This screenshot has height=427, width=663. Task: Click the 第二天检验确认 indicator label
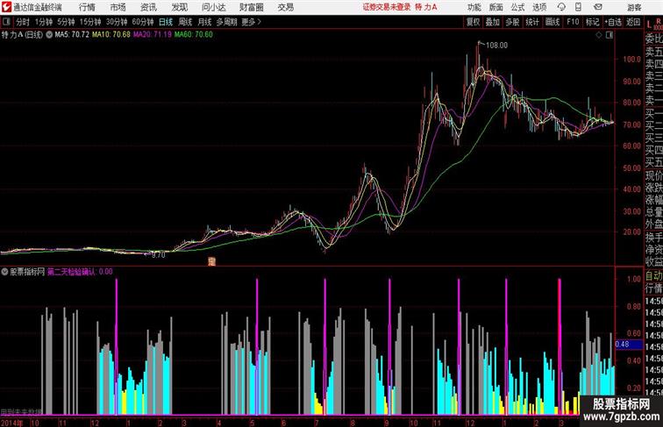click(x=71, y=272)
